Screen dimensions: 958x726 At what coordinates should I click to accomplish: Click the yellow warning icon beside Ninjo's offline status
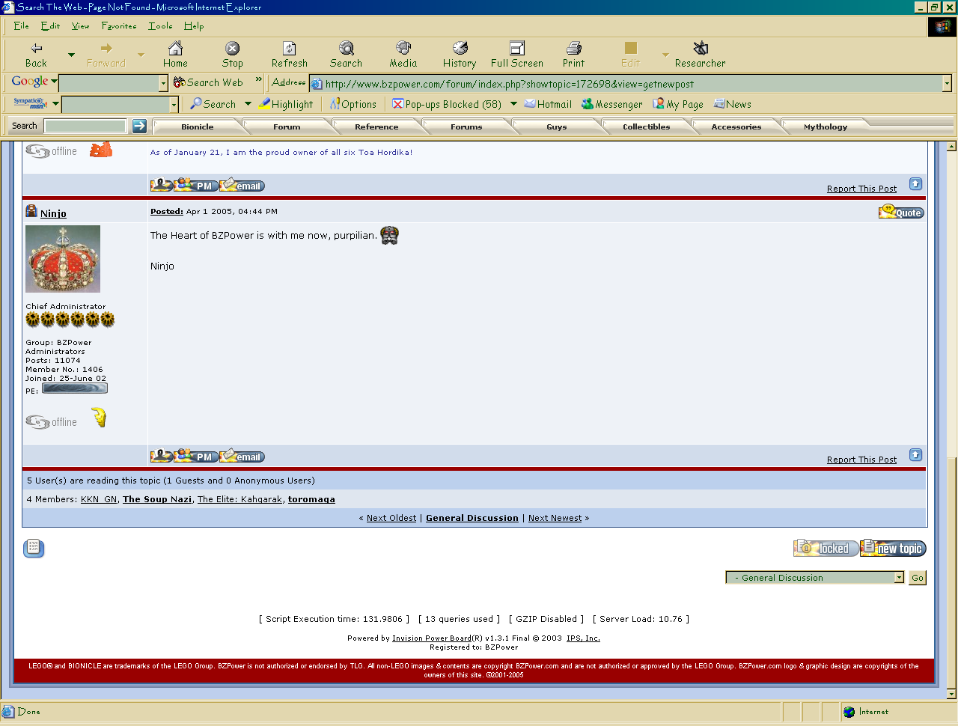(x=100, y=418)
